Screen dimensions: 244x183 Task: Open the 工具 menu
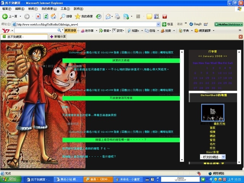[65, 9]
